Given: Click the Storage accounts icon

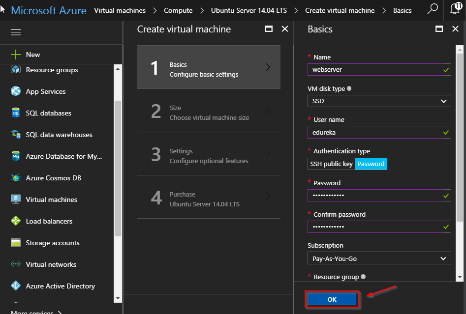Looking at the screenshot, I should [x=16, y=242].
